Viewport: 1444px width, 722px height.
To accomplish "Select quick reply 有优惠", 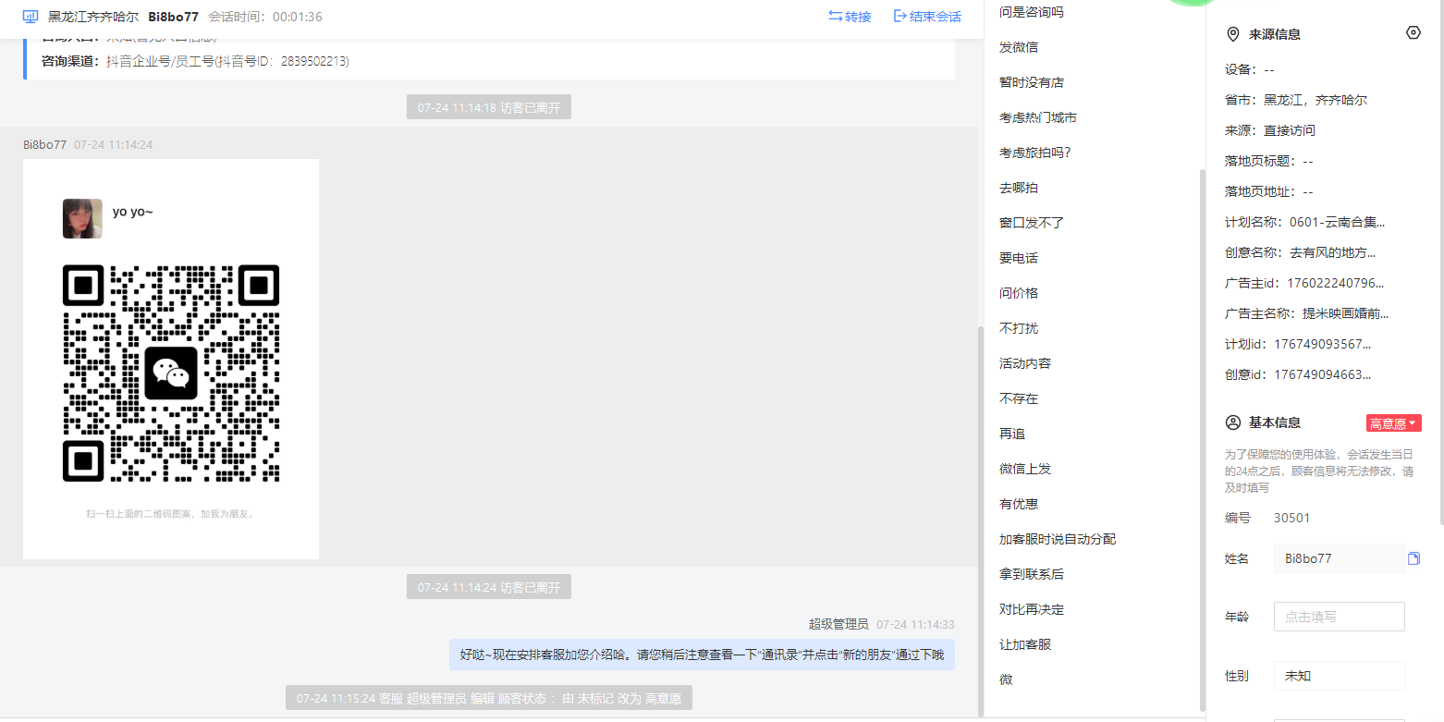I will click(x=1018, y=504).
